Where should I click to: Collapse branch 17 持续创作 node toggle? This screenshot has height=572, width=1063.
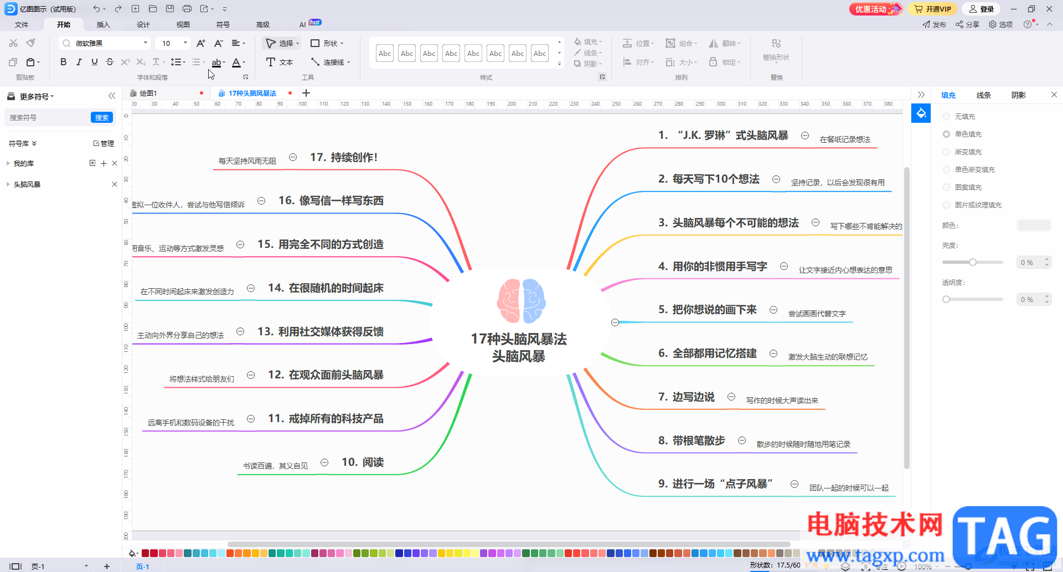293,157
